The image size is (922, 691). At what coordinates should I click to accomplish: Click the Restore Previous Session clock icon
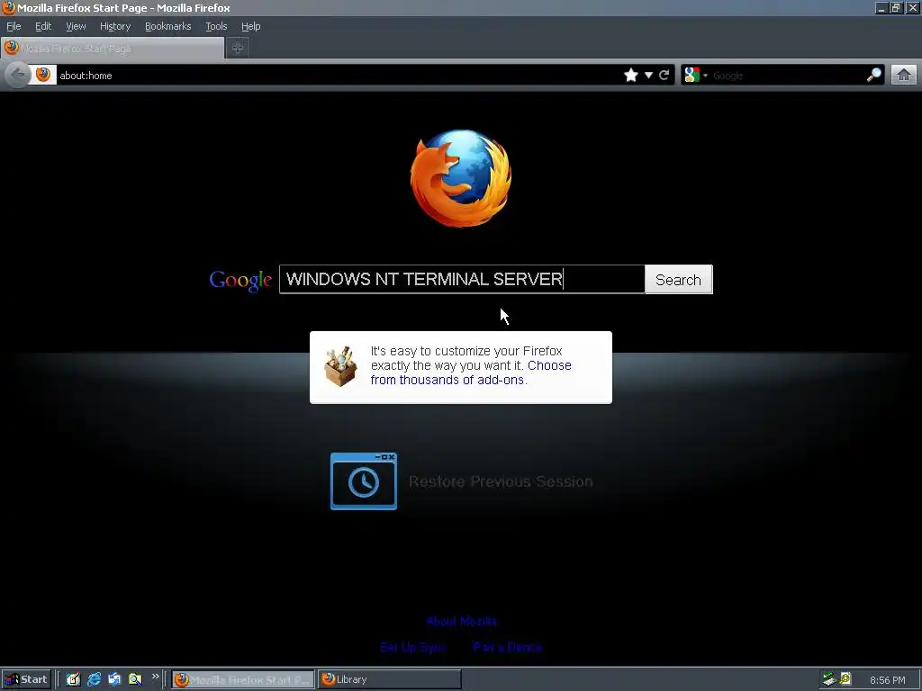tap(364, 481)
